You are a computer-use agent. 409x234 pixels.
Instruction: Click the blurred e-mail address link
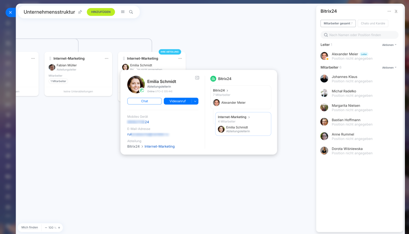click(148, 134)
